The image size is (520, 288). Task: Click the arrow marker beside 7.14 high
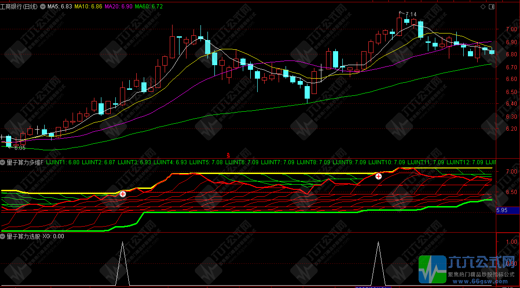click(400, 14)
